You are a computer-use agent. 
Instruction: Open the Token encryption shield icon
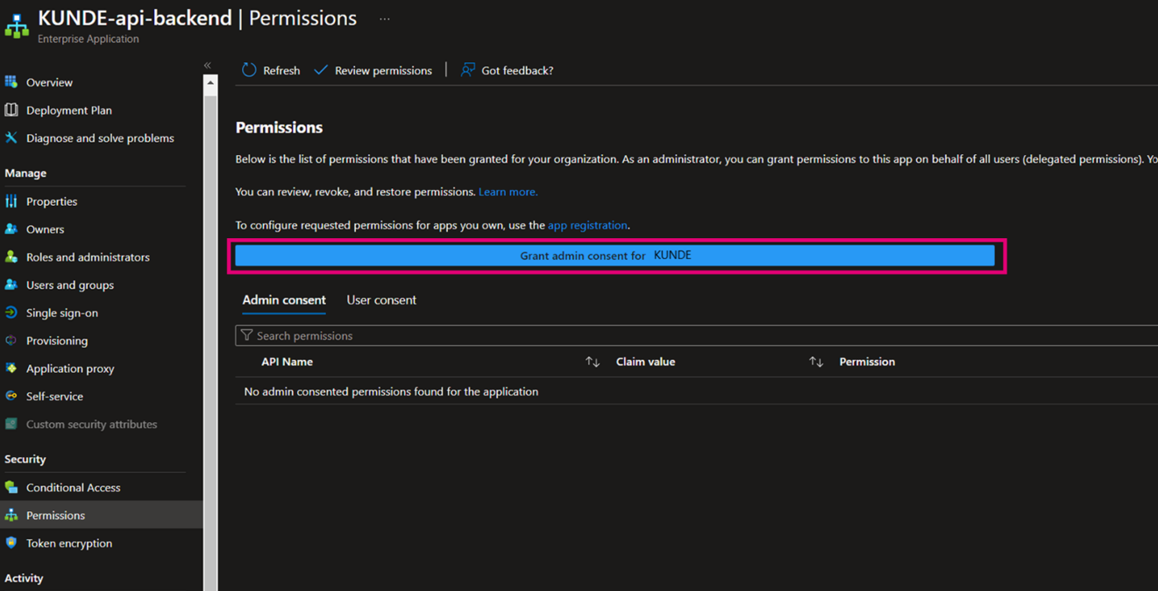11,543
